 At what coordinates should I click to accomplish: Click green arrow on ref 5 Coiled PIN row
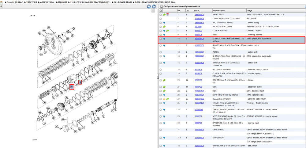(164, 27)
